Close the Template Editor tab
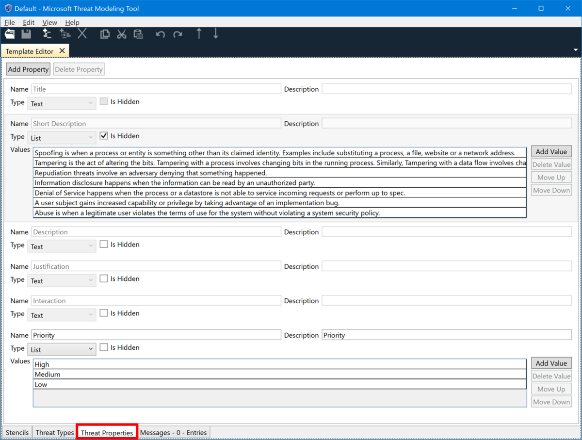Viewport: 582px width, 440px height. click(62, 50)
